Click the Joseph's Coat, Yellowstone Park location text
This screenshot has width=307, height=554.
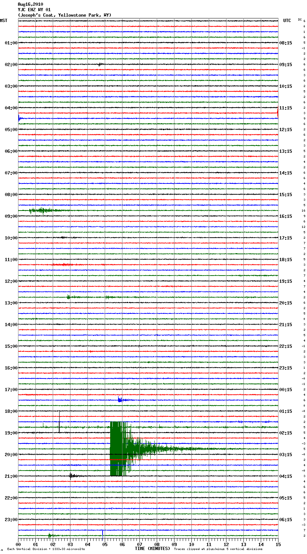(x=65, y=15)
